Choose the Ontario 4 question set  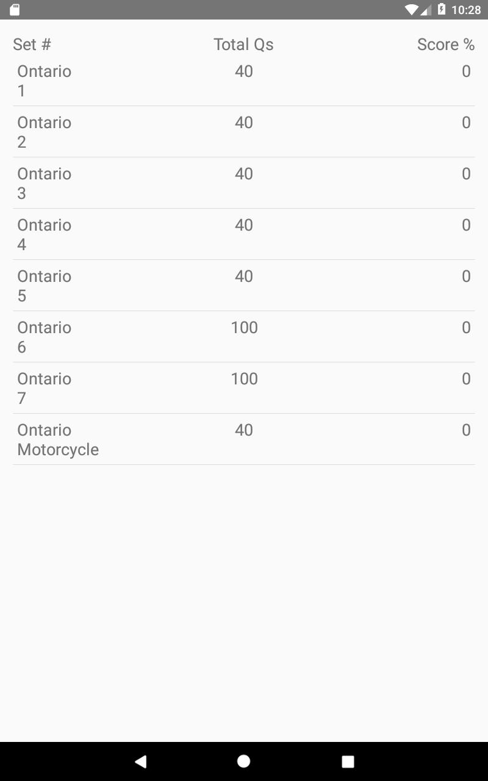(x=244, y=234)
